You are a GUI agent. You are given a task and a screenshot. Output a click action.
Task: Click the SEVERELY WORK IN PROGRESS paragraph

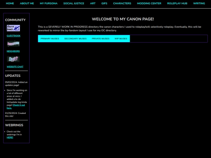120,28
